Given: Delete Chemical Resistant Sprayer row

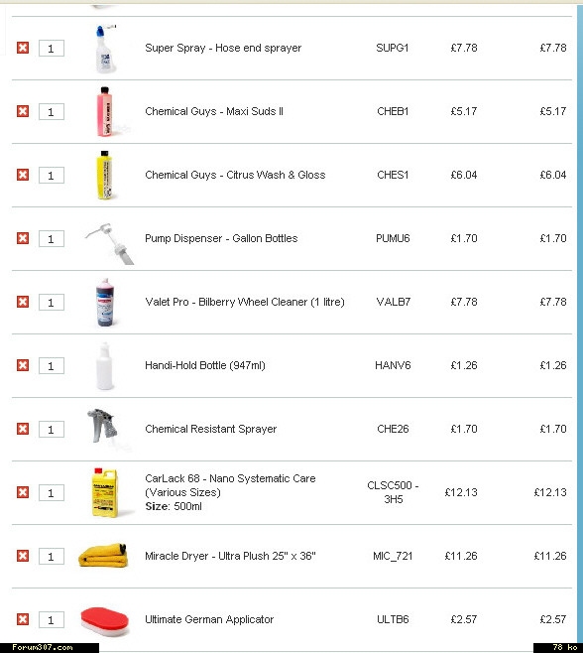Looking at the screenshot, I should 23,429.
